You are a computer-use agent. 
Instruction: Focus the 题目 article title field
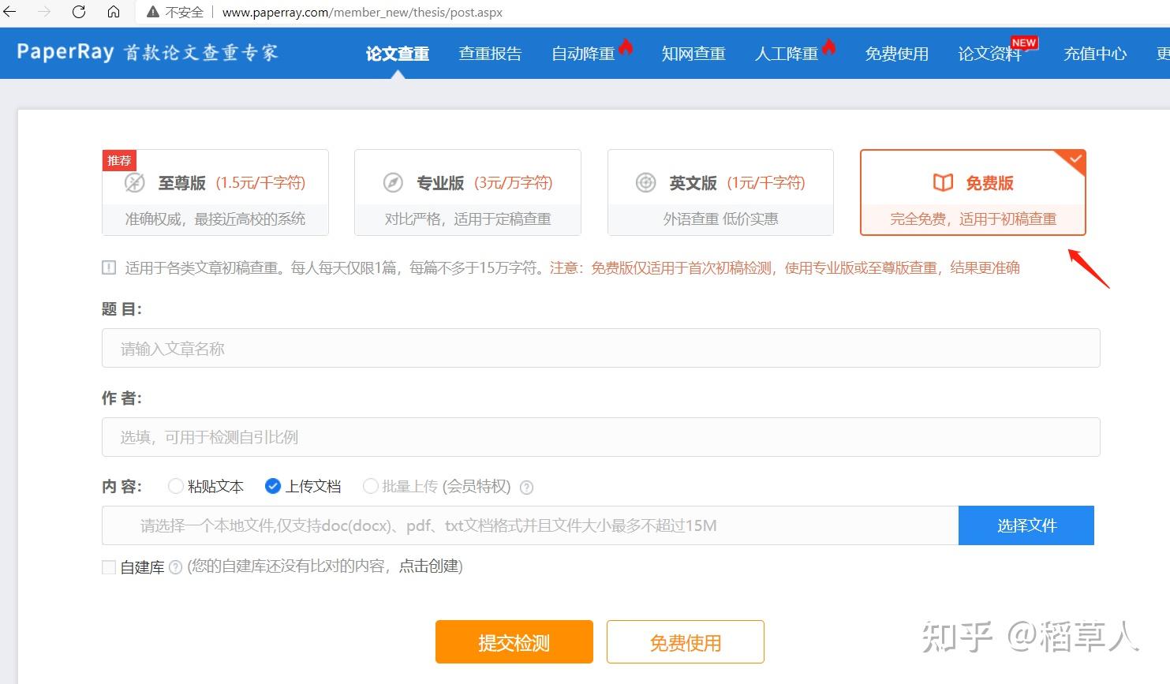[600, 348]
